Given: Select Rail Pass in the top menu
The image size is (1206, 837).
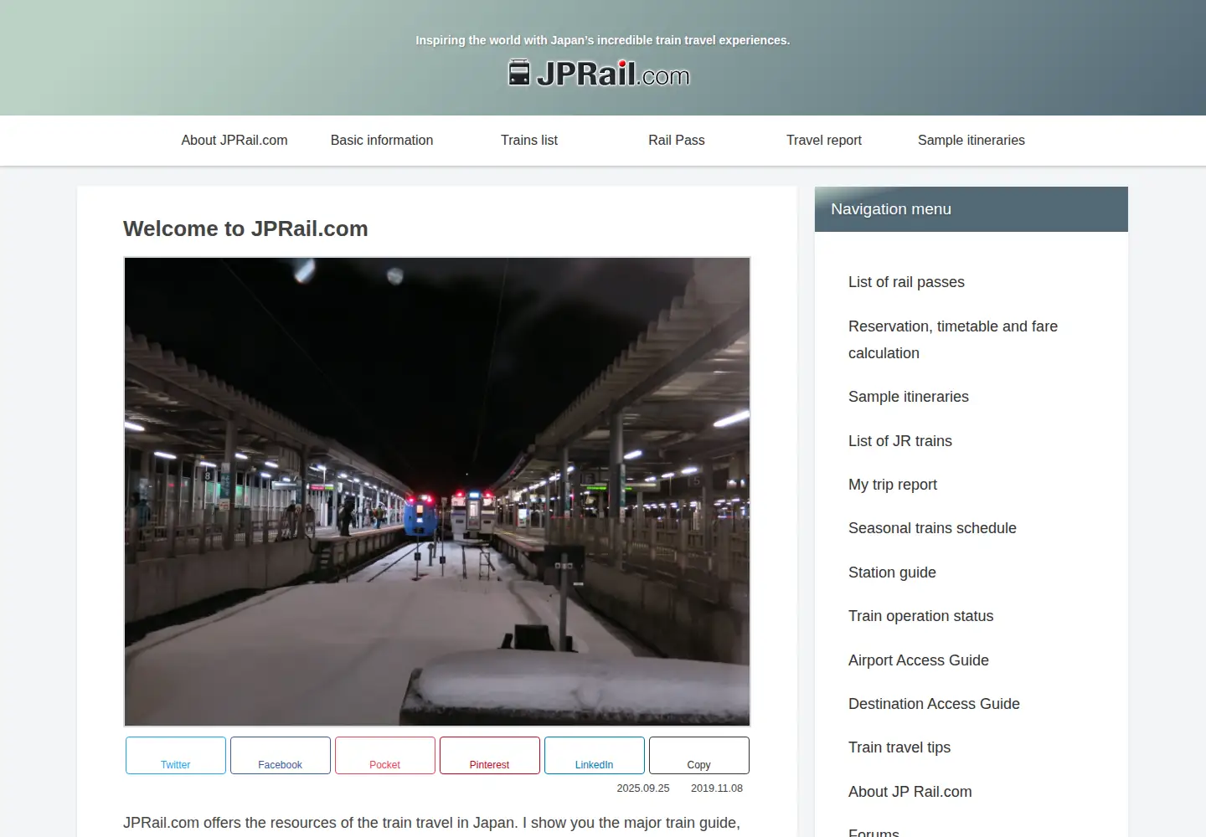Looking at the screenshot, I should tap(677, 141).
